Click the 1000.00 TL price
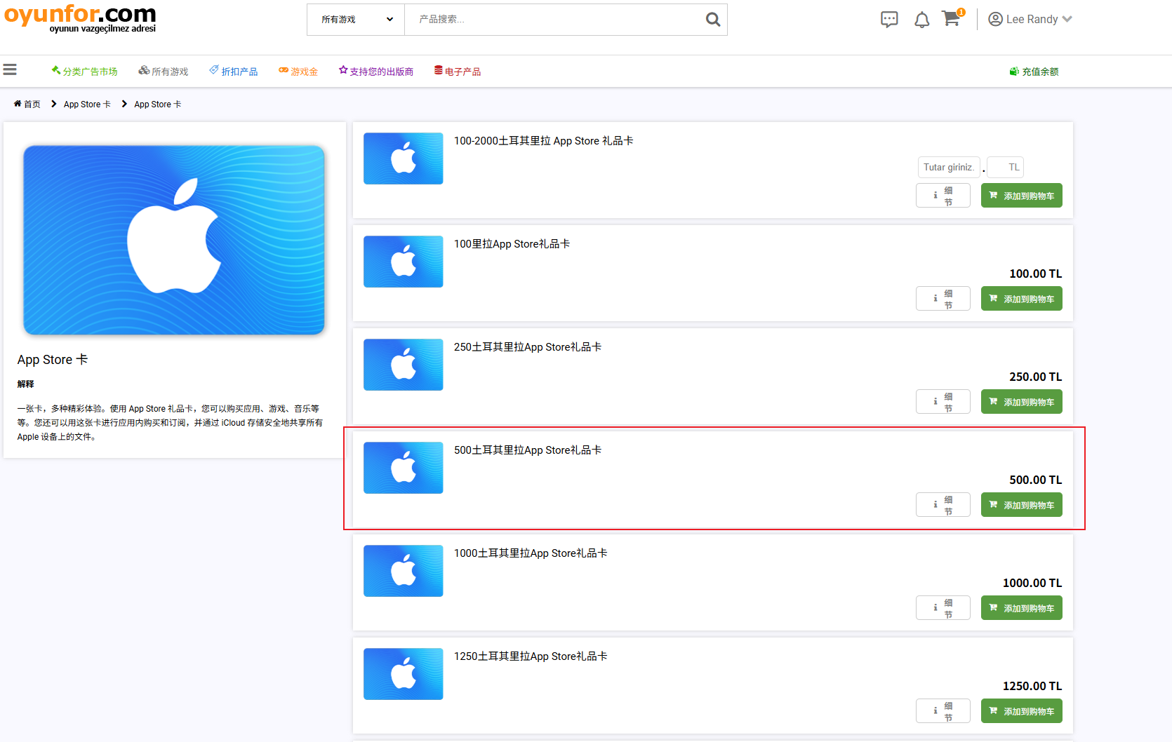Screen dimensions: 1172x742 (x=1032, y=583)
